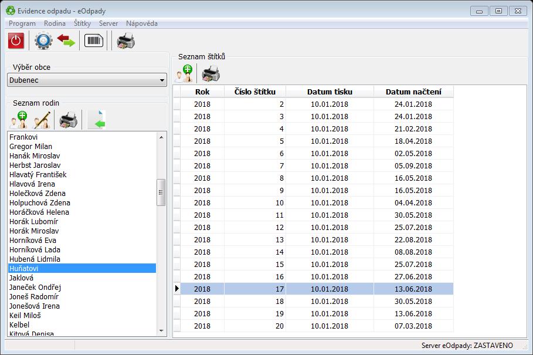Select family Horák Miroslav

tap(82, 231)
